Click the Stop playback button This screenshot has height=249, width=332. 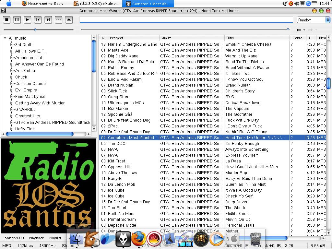pyautogui.click(x=7, y=20)
